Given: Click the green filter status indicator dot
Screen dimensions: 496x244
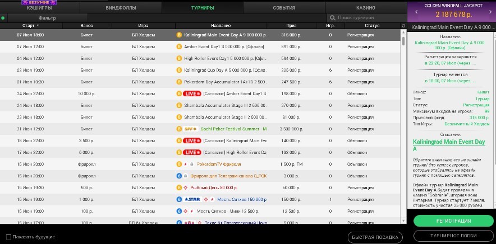Looking at the screenshot, I should (x=3, y=18).
